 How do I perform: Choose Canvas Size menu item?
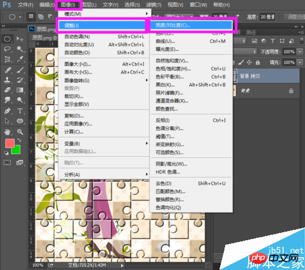pyautogui.click(x=104, y=72)
